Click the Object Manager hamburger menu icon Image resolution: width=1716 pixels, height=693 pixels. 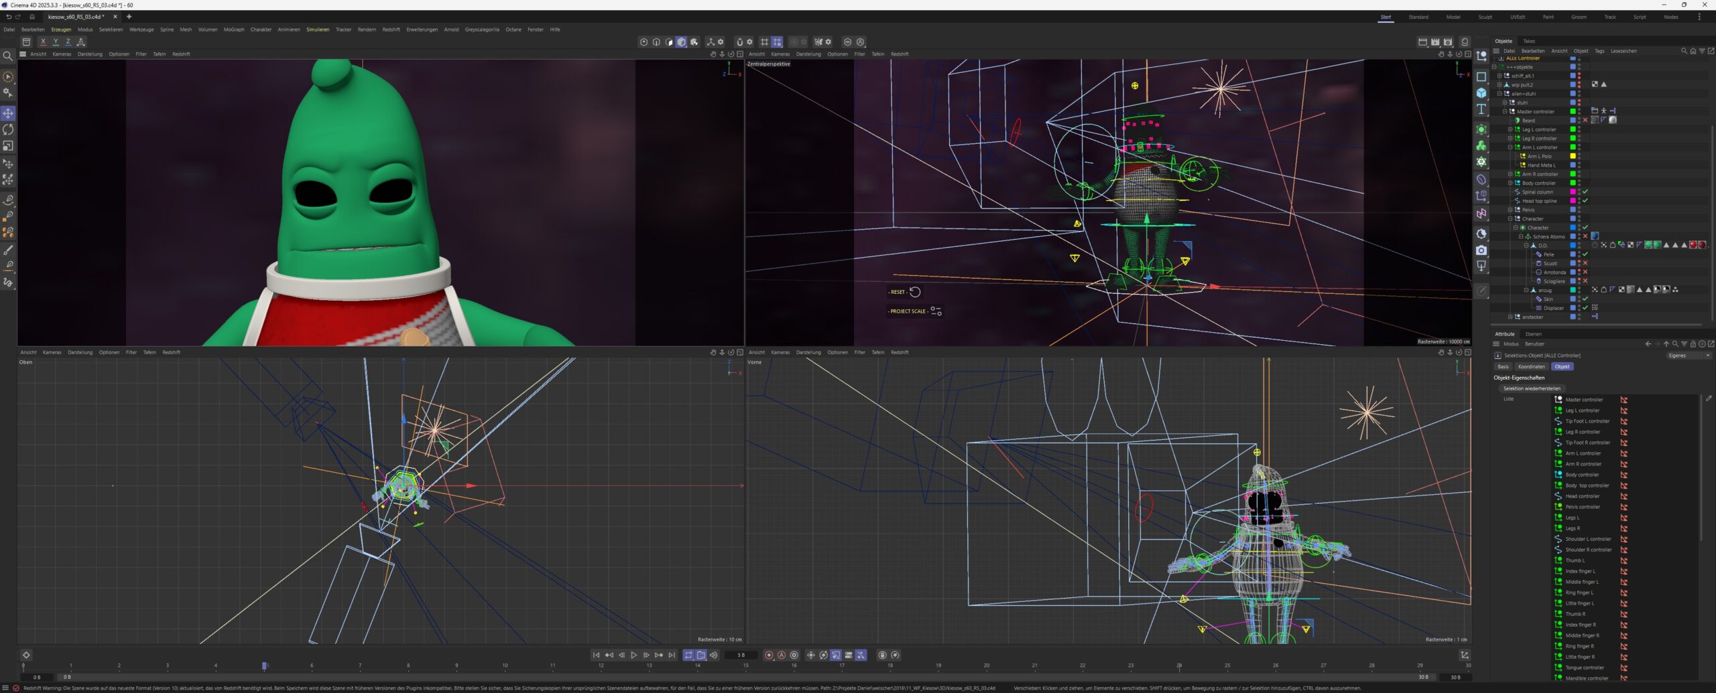coord(1496,51)
